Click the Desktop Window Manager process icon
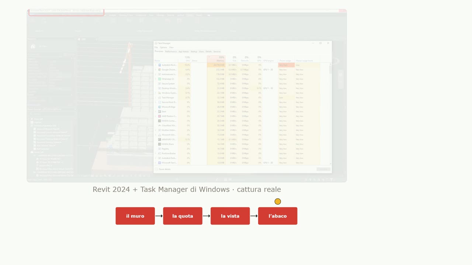This screenshot has height=265, width=472. [x=159, y=88]
